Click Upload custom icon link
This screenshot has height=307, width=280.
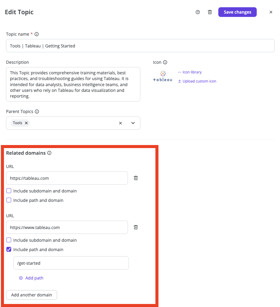pos(197,81)
